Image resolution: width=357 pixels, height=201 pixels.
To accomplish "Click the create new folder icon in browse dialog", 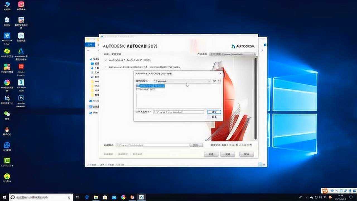I will click(219, 81).
